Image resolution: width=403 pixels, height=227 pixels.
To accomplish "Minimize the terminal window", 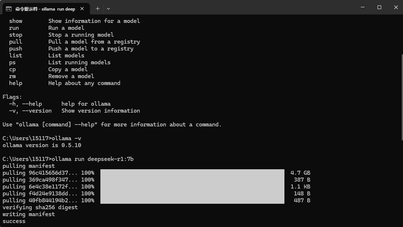I will [x=363, y=7].
